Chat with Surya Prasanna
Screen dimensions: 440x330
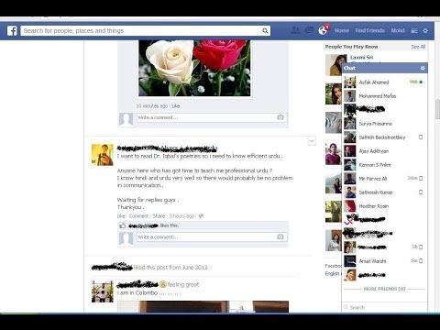click(384, 124)
